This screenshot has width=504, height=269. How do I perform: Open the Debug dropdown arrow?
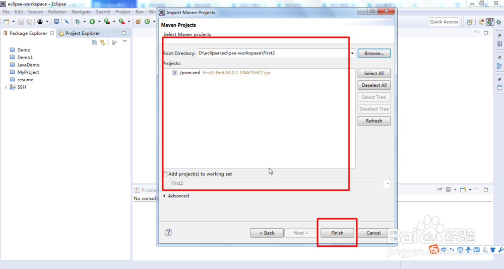[x=84, y=22]
